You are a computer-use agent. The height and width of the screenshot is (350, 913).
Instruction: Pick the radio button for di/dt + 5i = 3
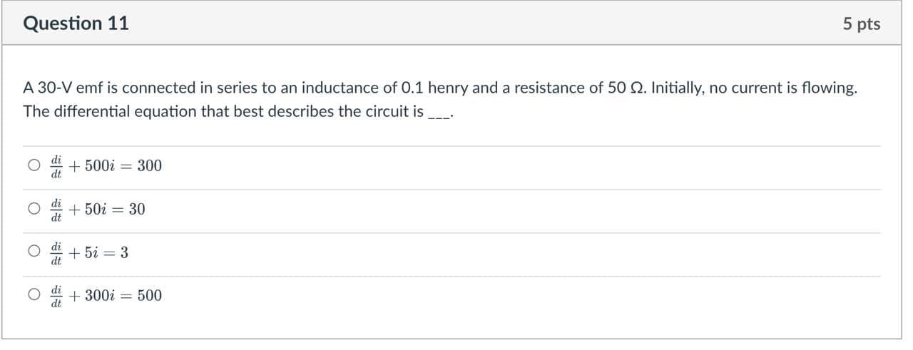(x=34, y=253)
